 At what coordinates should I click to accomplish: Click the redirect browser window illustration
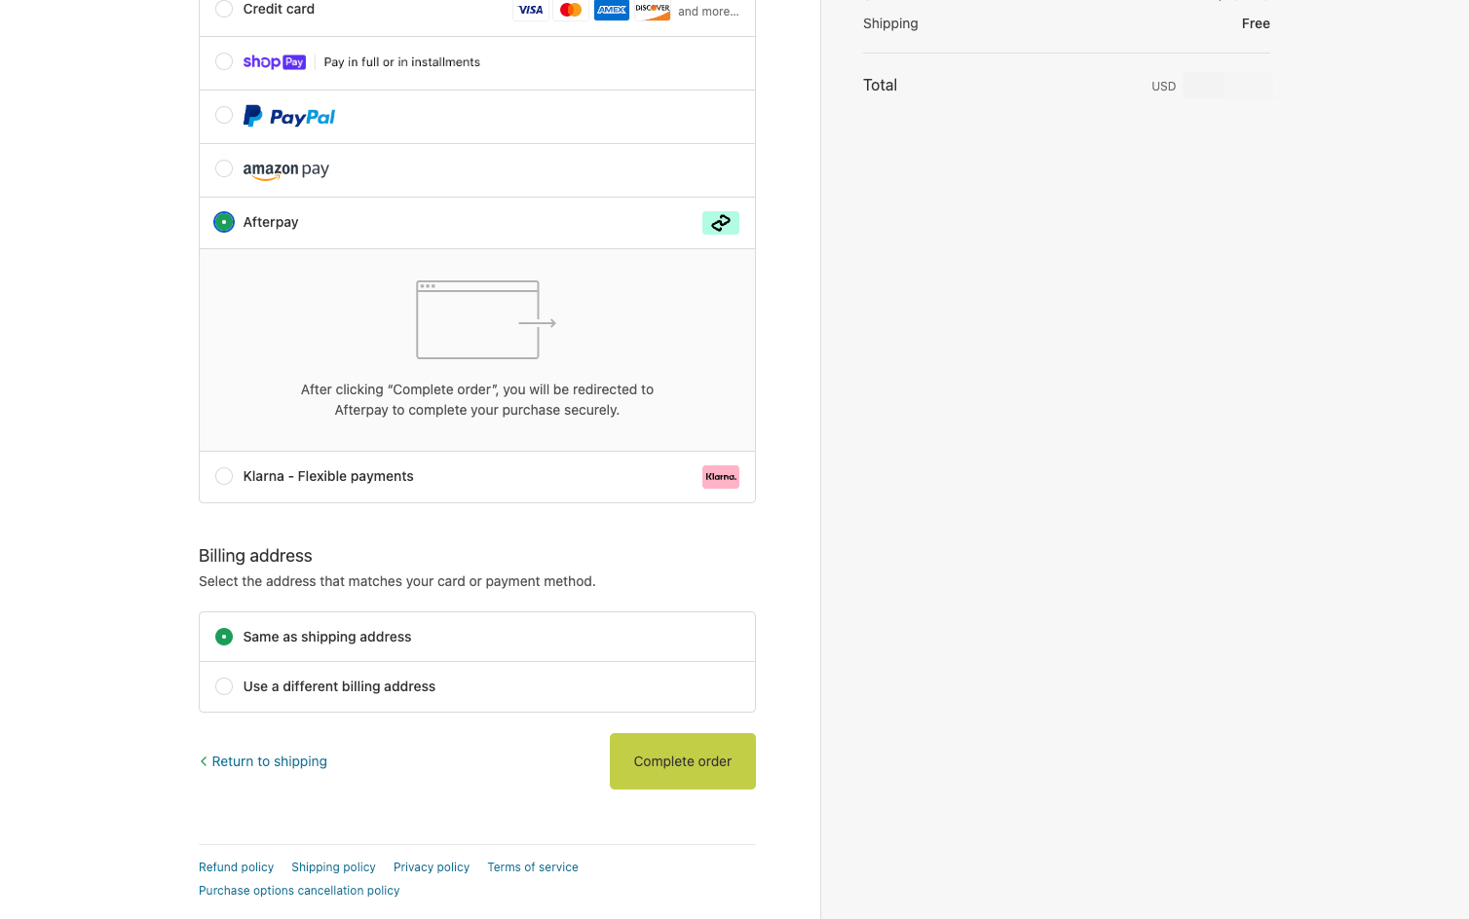tap(486, 320)
